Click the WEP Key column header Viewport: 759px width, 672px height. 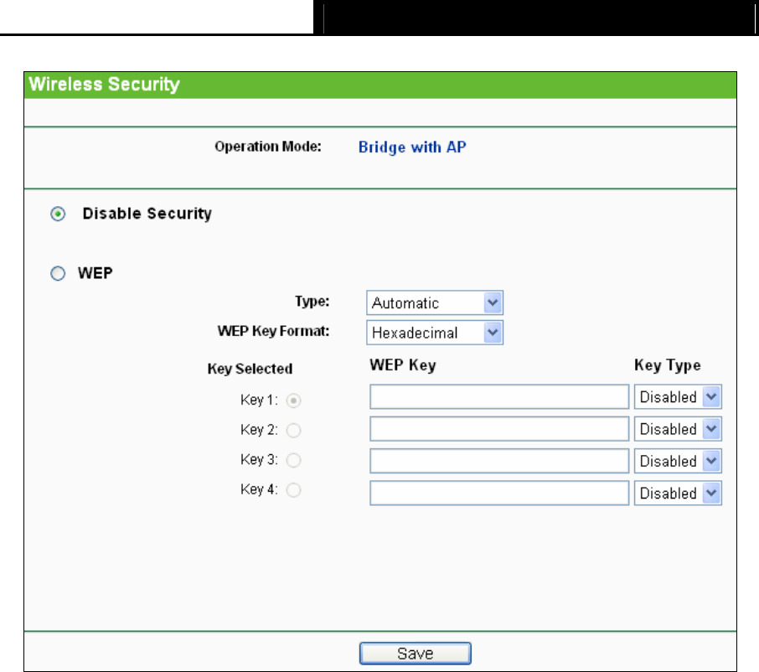[x=403, y=365]
